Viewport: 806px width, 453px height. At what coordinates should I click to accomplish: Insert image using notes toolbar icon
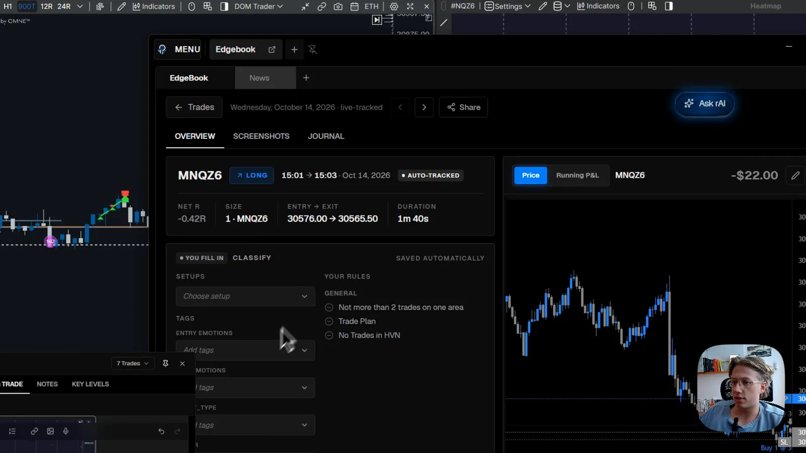click(x=50, y=431)
